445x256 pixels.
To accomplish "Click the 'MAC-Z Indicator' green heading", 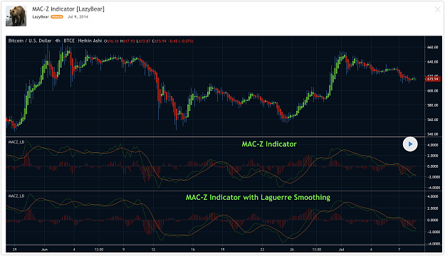I will [x=269, y=144].
